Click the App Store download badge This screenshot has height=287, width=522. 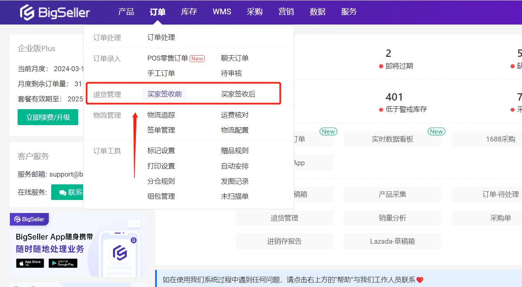pos(30,263)
